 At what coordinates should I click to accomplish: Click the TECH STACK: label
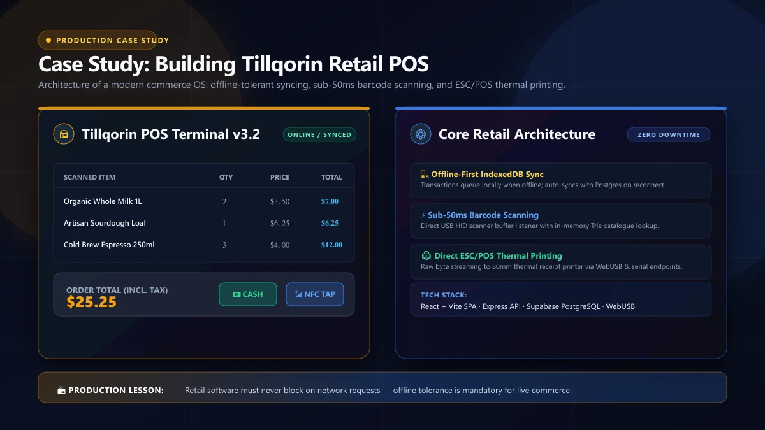coord(444,295)
